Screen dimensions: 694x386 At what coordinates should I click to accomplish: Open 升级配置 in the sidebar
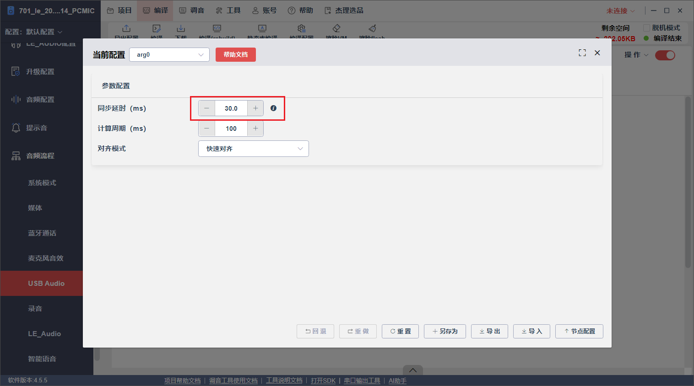41,72
